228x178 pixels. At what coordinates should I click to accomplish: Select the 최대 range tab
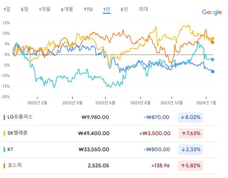(x=143, y=9)
